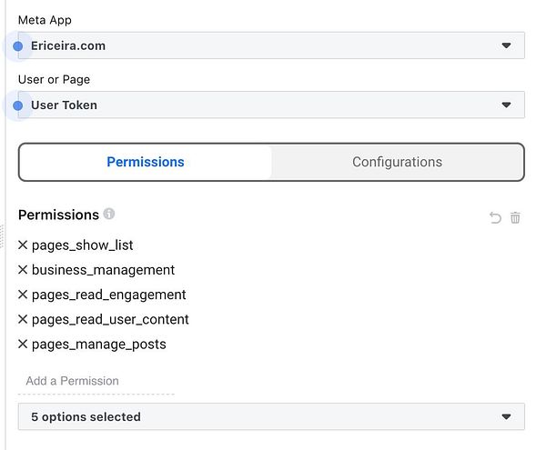Remove the pages_read_user_content permission
This screenshot has height=450, width=546.
(x=23, y=319)
